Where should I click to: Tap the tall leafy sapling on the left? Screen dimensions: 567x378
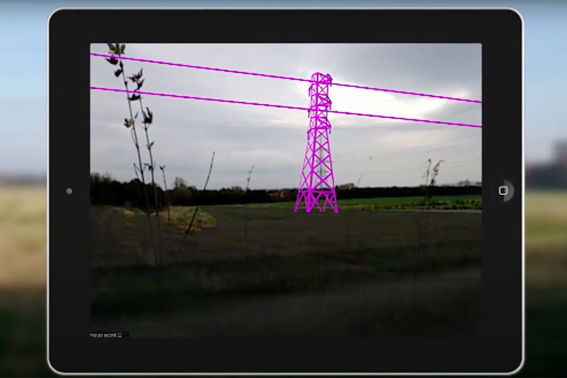(x=134, y=112)
